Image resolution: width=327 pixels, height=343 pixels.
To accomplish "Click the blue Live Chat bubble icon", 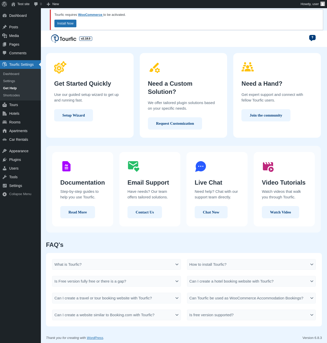I will [x=201, y=166].
